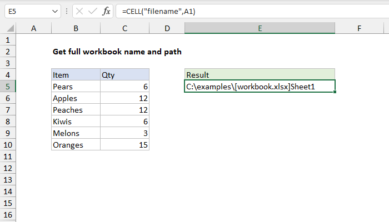
Task: Select row 9 header
Action: 8,133
